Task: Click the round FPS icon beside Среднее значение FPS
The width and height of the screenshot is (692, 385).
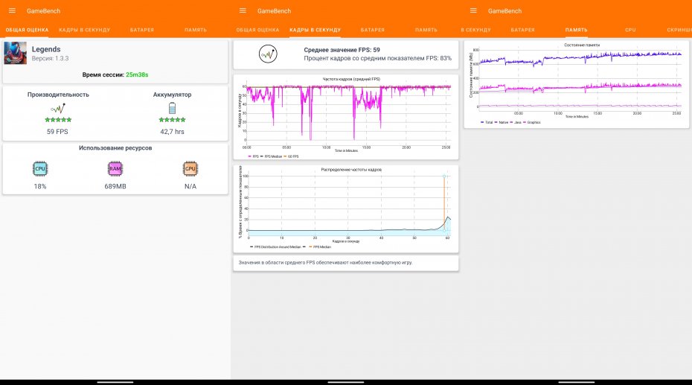Action: (268, 54)
